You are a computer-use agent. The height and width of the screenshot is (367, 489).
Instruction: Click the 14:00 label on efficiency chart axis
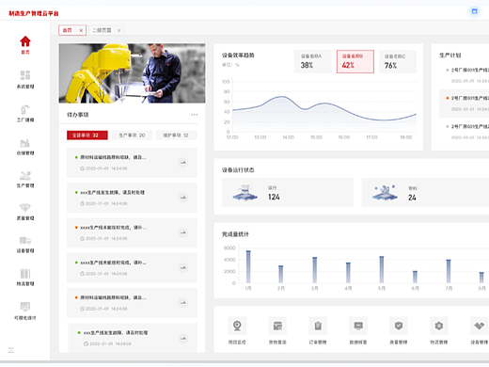tap(289, 137)
